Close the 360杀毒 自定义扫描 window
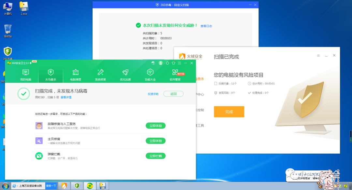This screenshot has width=352, height=190. point(255,5)
